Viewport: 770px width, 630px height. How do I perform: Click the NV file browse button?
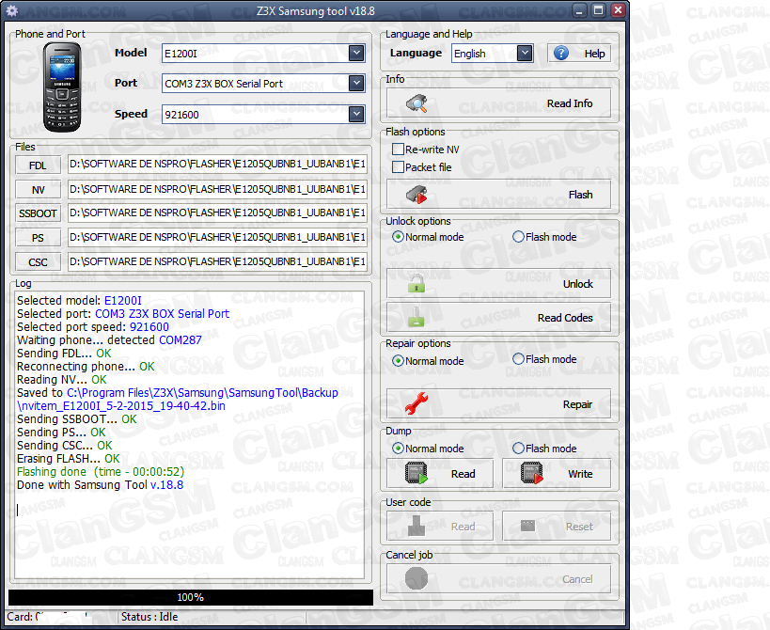[38, 190]
